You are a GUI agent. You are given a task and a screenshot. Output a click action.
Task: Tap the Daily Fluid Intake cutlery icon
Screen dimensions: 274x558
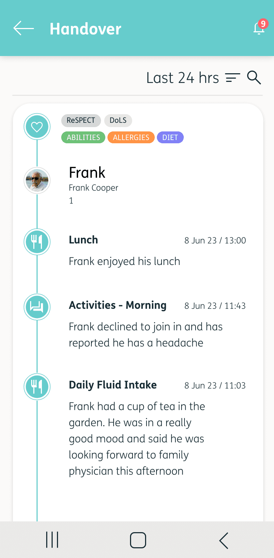pyautogui.click(x=37, y=387)
